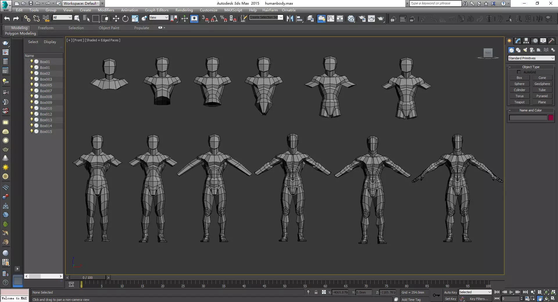
Task: Open the Create Selection Set dropdown
Action: point(266,17)
